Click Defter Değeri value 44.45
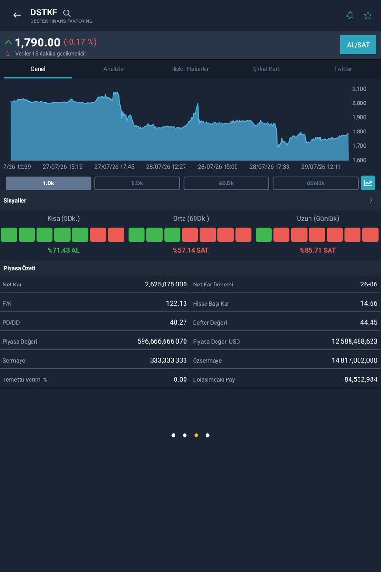This screenshot has width=381, height=572. click(x=369, y=322)
